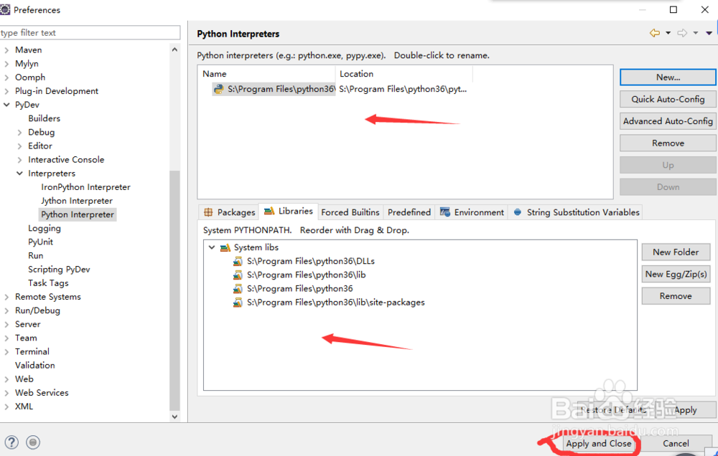This screenshot has width=718, height=456.
Task: Open the Forced Builtins tab
Action: [350, 212]
